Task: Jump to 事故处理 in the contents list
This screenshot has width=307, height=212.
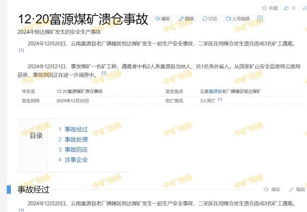Action: (x=76, y=139)
